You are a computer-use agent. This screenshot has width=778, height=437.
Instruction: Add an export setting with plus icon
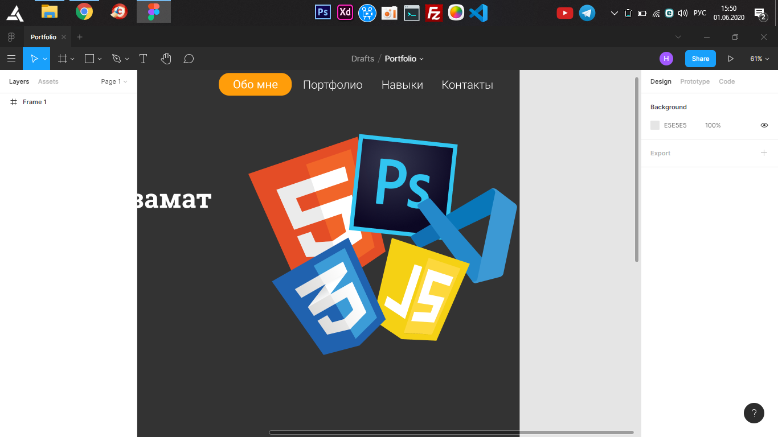coord(764,152)
